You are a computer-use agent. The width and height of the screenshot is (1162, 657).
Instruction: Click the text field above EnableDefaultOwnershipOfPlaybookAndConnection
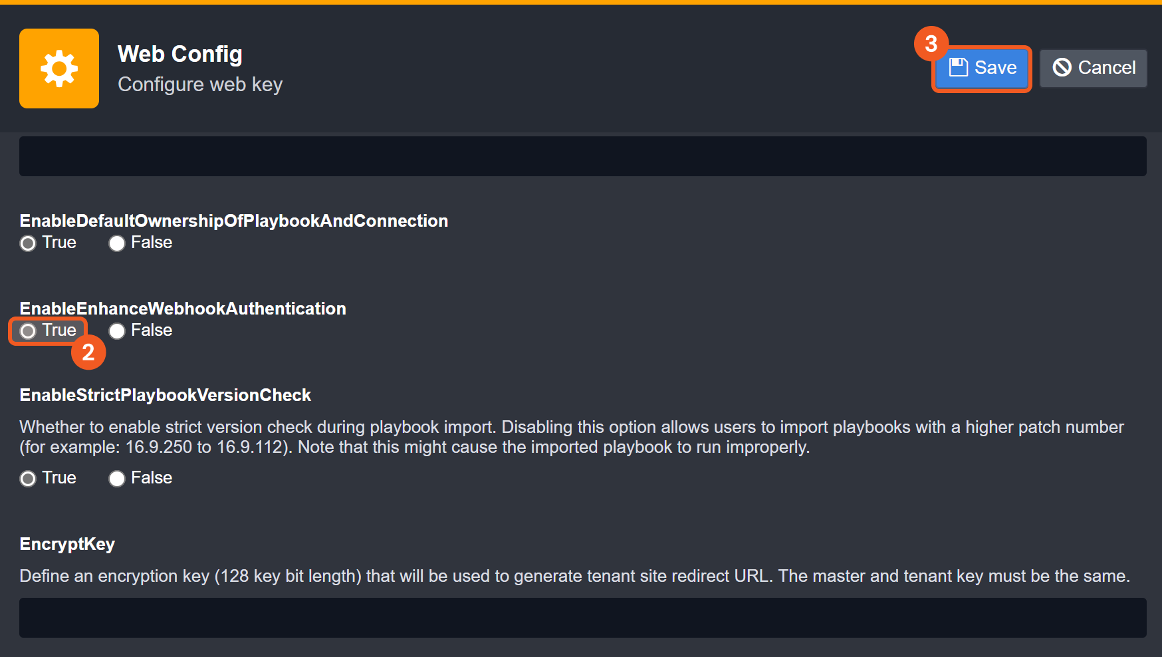[x=582, y=156]
